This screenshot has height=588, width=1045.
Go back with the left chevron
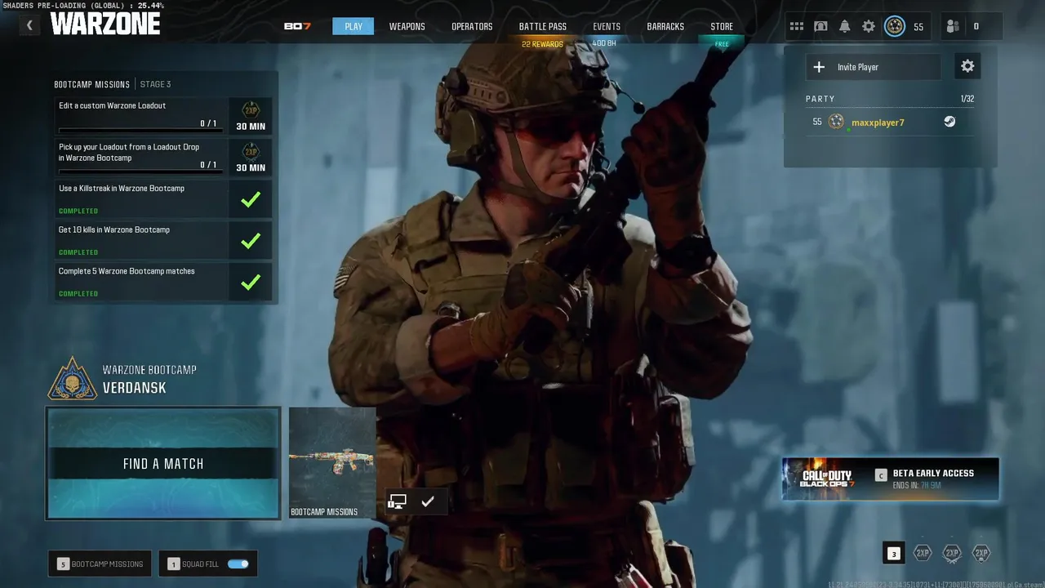click(29, 25)
